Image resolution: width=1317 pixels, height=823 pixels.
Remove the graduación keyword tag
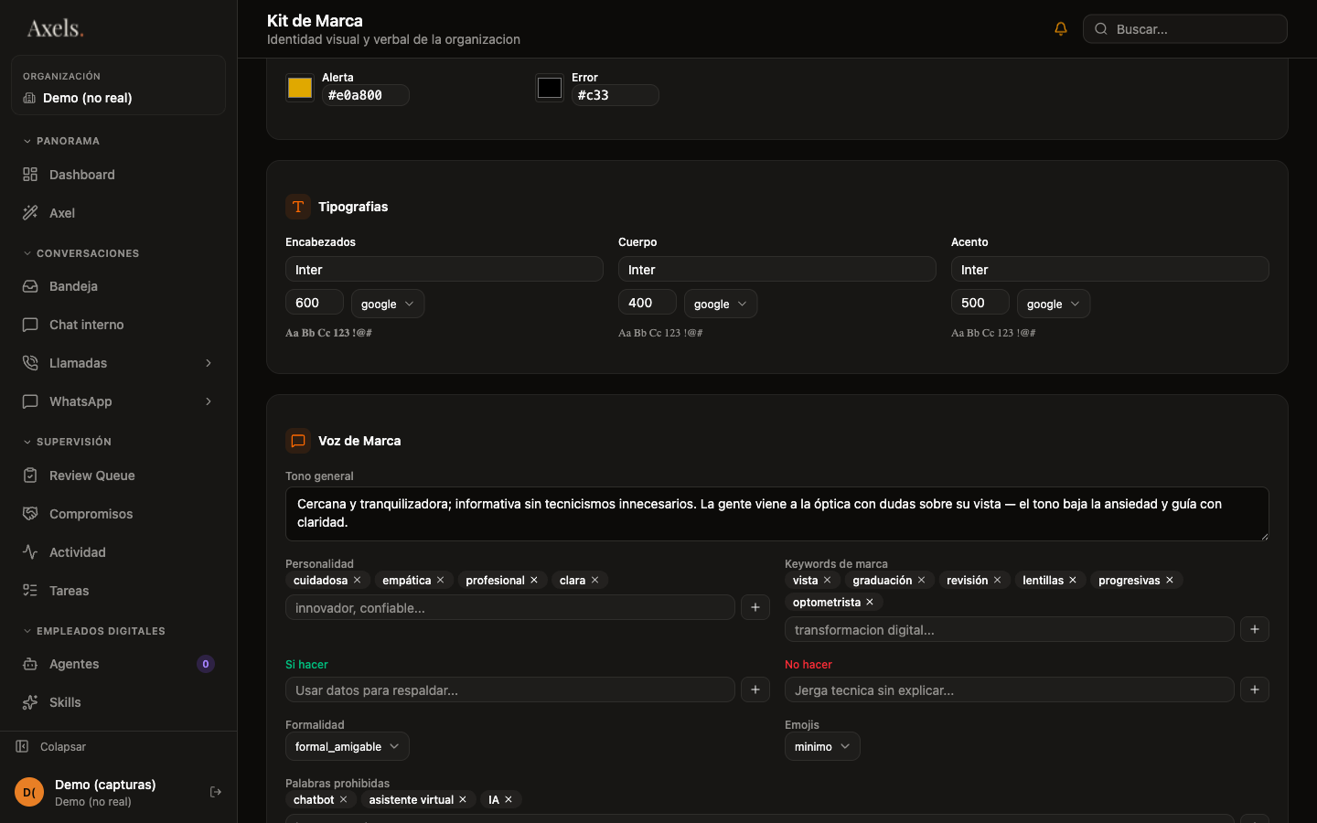(921, 580)
